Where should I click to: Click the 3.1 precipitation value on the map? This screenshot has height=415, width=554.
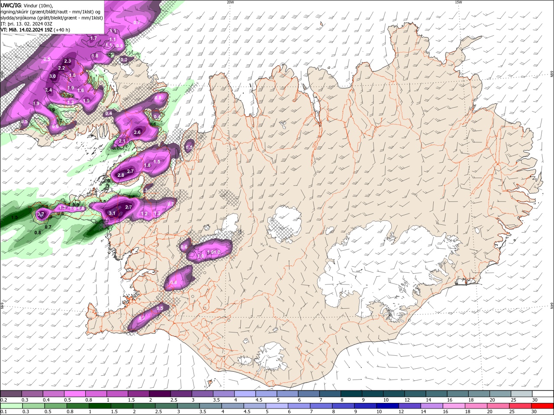click(112, 213)
